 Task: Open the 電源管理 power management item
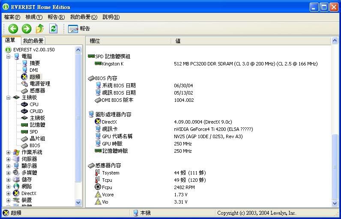[40, 84]
